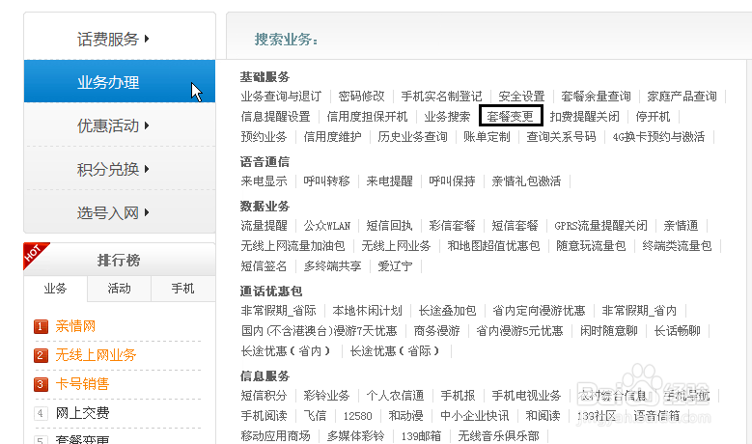
Task: Click rank number 3 badge icon
Action: click(x=41, y=384)
